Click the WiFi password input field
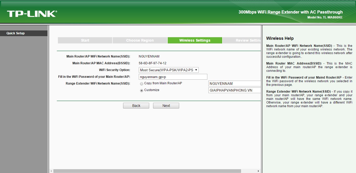356x173 pixels. [x=173, y=77]
